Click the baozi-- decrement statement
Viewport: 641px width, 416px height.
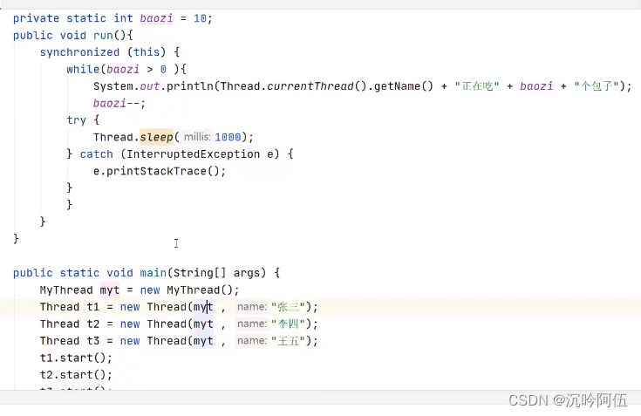coord(119,104)
